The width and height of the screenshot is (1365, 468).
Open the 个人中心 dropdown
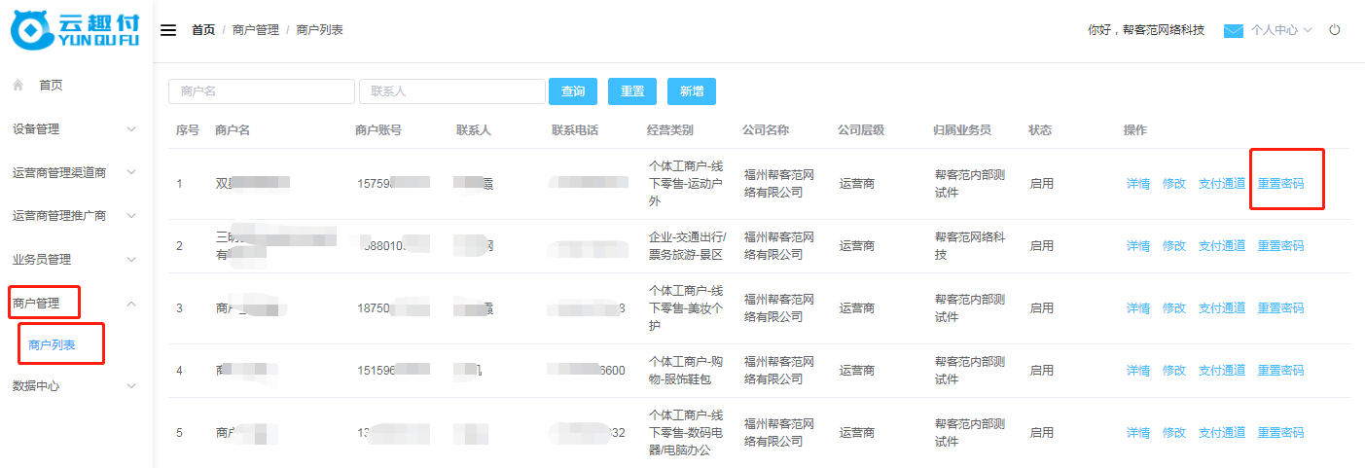click(x=1280, y=30)
